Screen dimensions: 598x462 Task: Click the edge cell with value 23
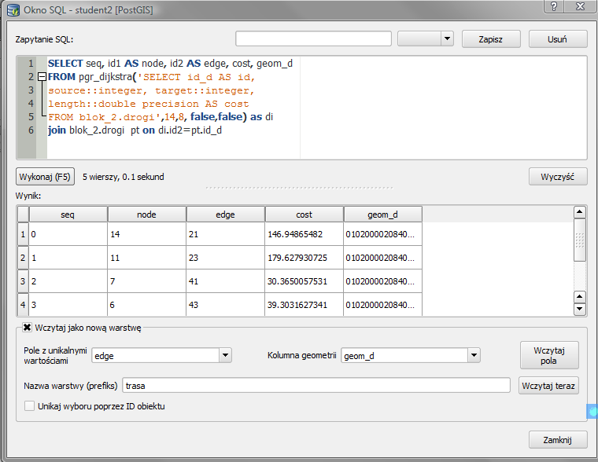pos(225,258)
